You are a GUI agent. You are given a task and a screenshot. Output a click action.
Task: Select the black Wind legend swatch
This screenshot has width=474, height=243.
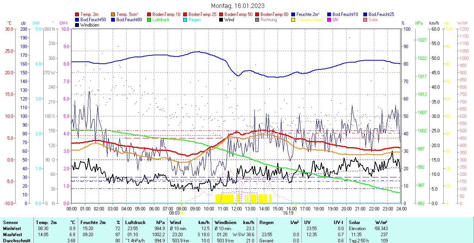(x=221, y=20)
